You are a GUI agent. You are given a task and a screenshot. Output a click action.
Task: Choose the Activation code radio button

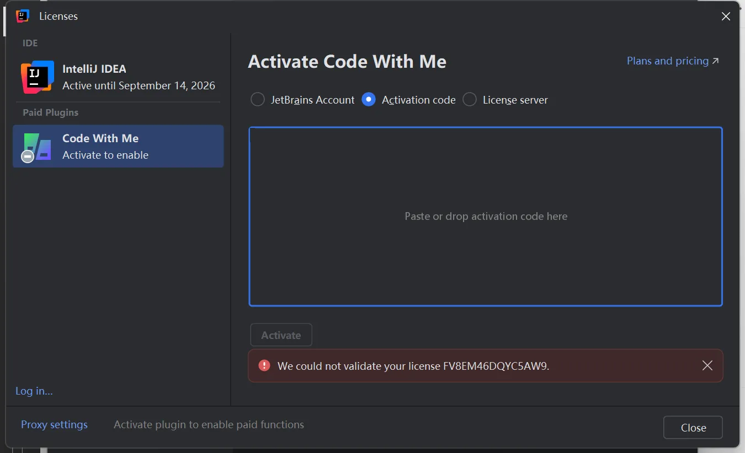coord(369,100)
